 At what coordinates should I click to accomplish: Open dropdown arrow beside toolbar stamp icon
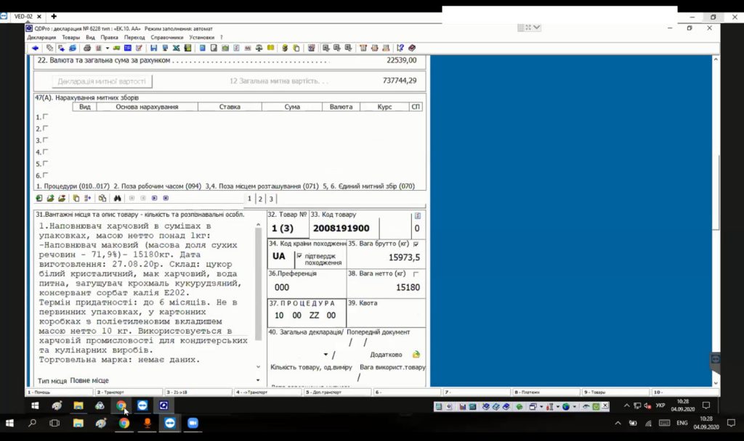pos(108,48)
